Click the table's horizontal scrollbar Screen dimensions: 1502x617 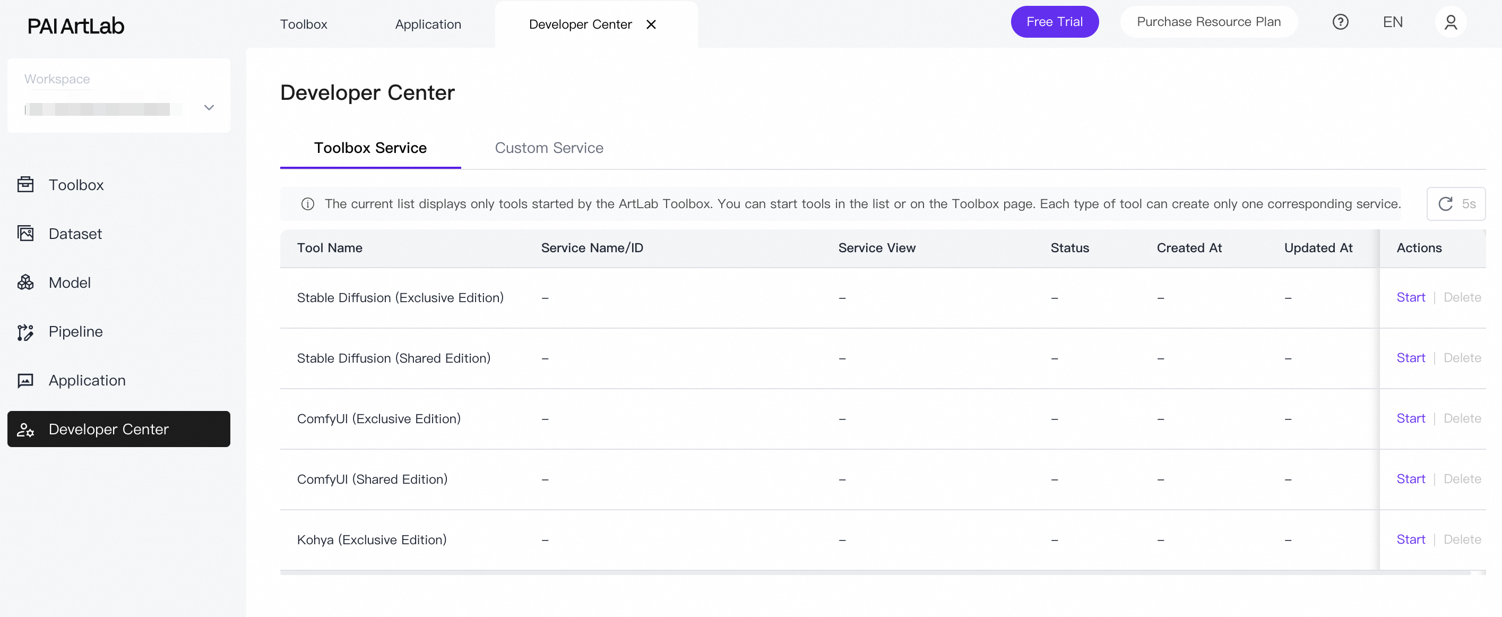click(x=875, y=573)
